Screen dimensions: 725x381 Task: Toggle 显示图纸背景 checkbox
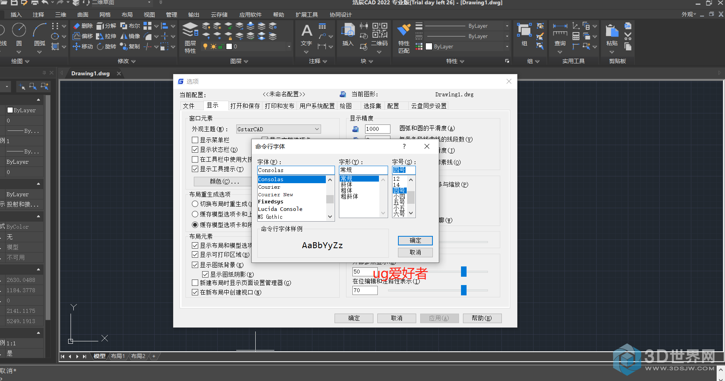tap(195, 265)
